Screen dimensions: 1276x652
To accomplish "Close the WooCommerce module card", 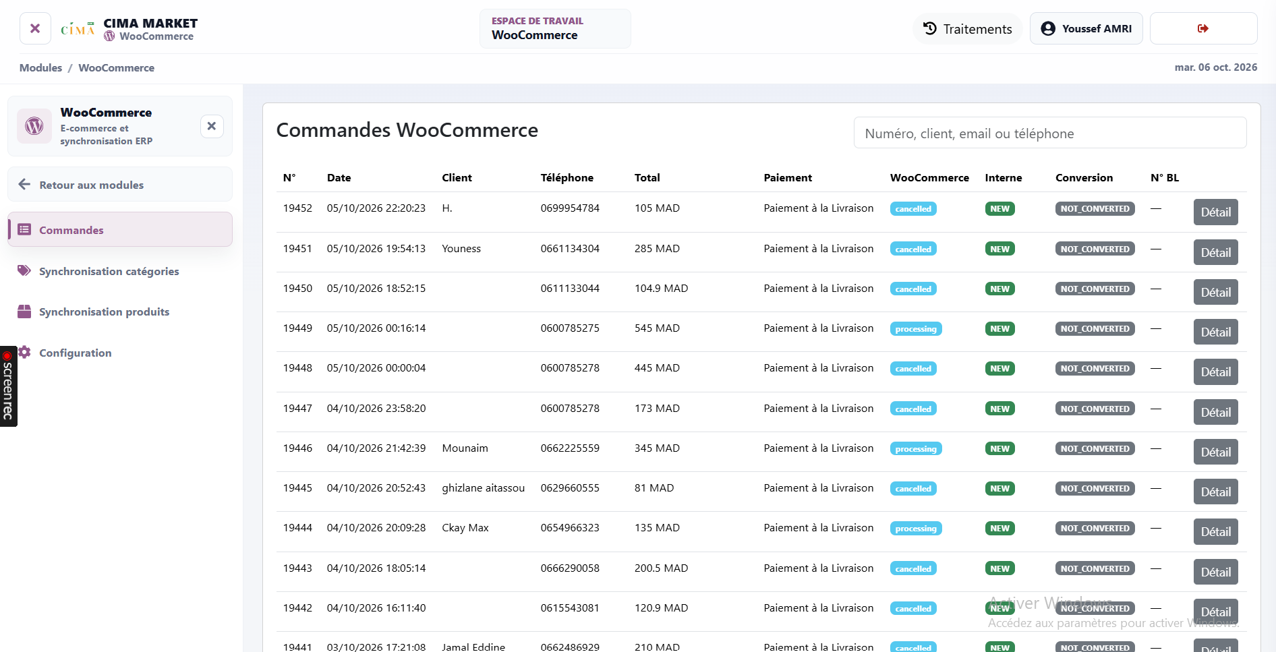I will pos(212,126).
